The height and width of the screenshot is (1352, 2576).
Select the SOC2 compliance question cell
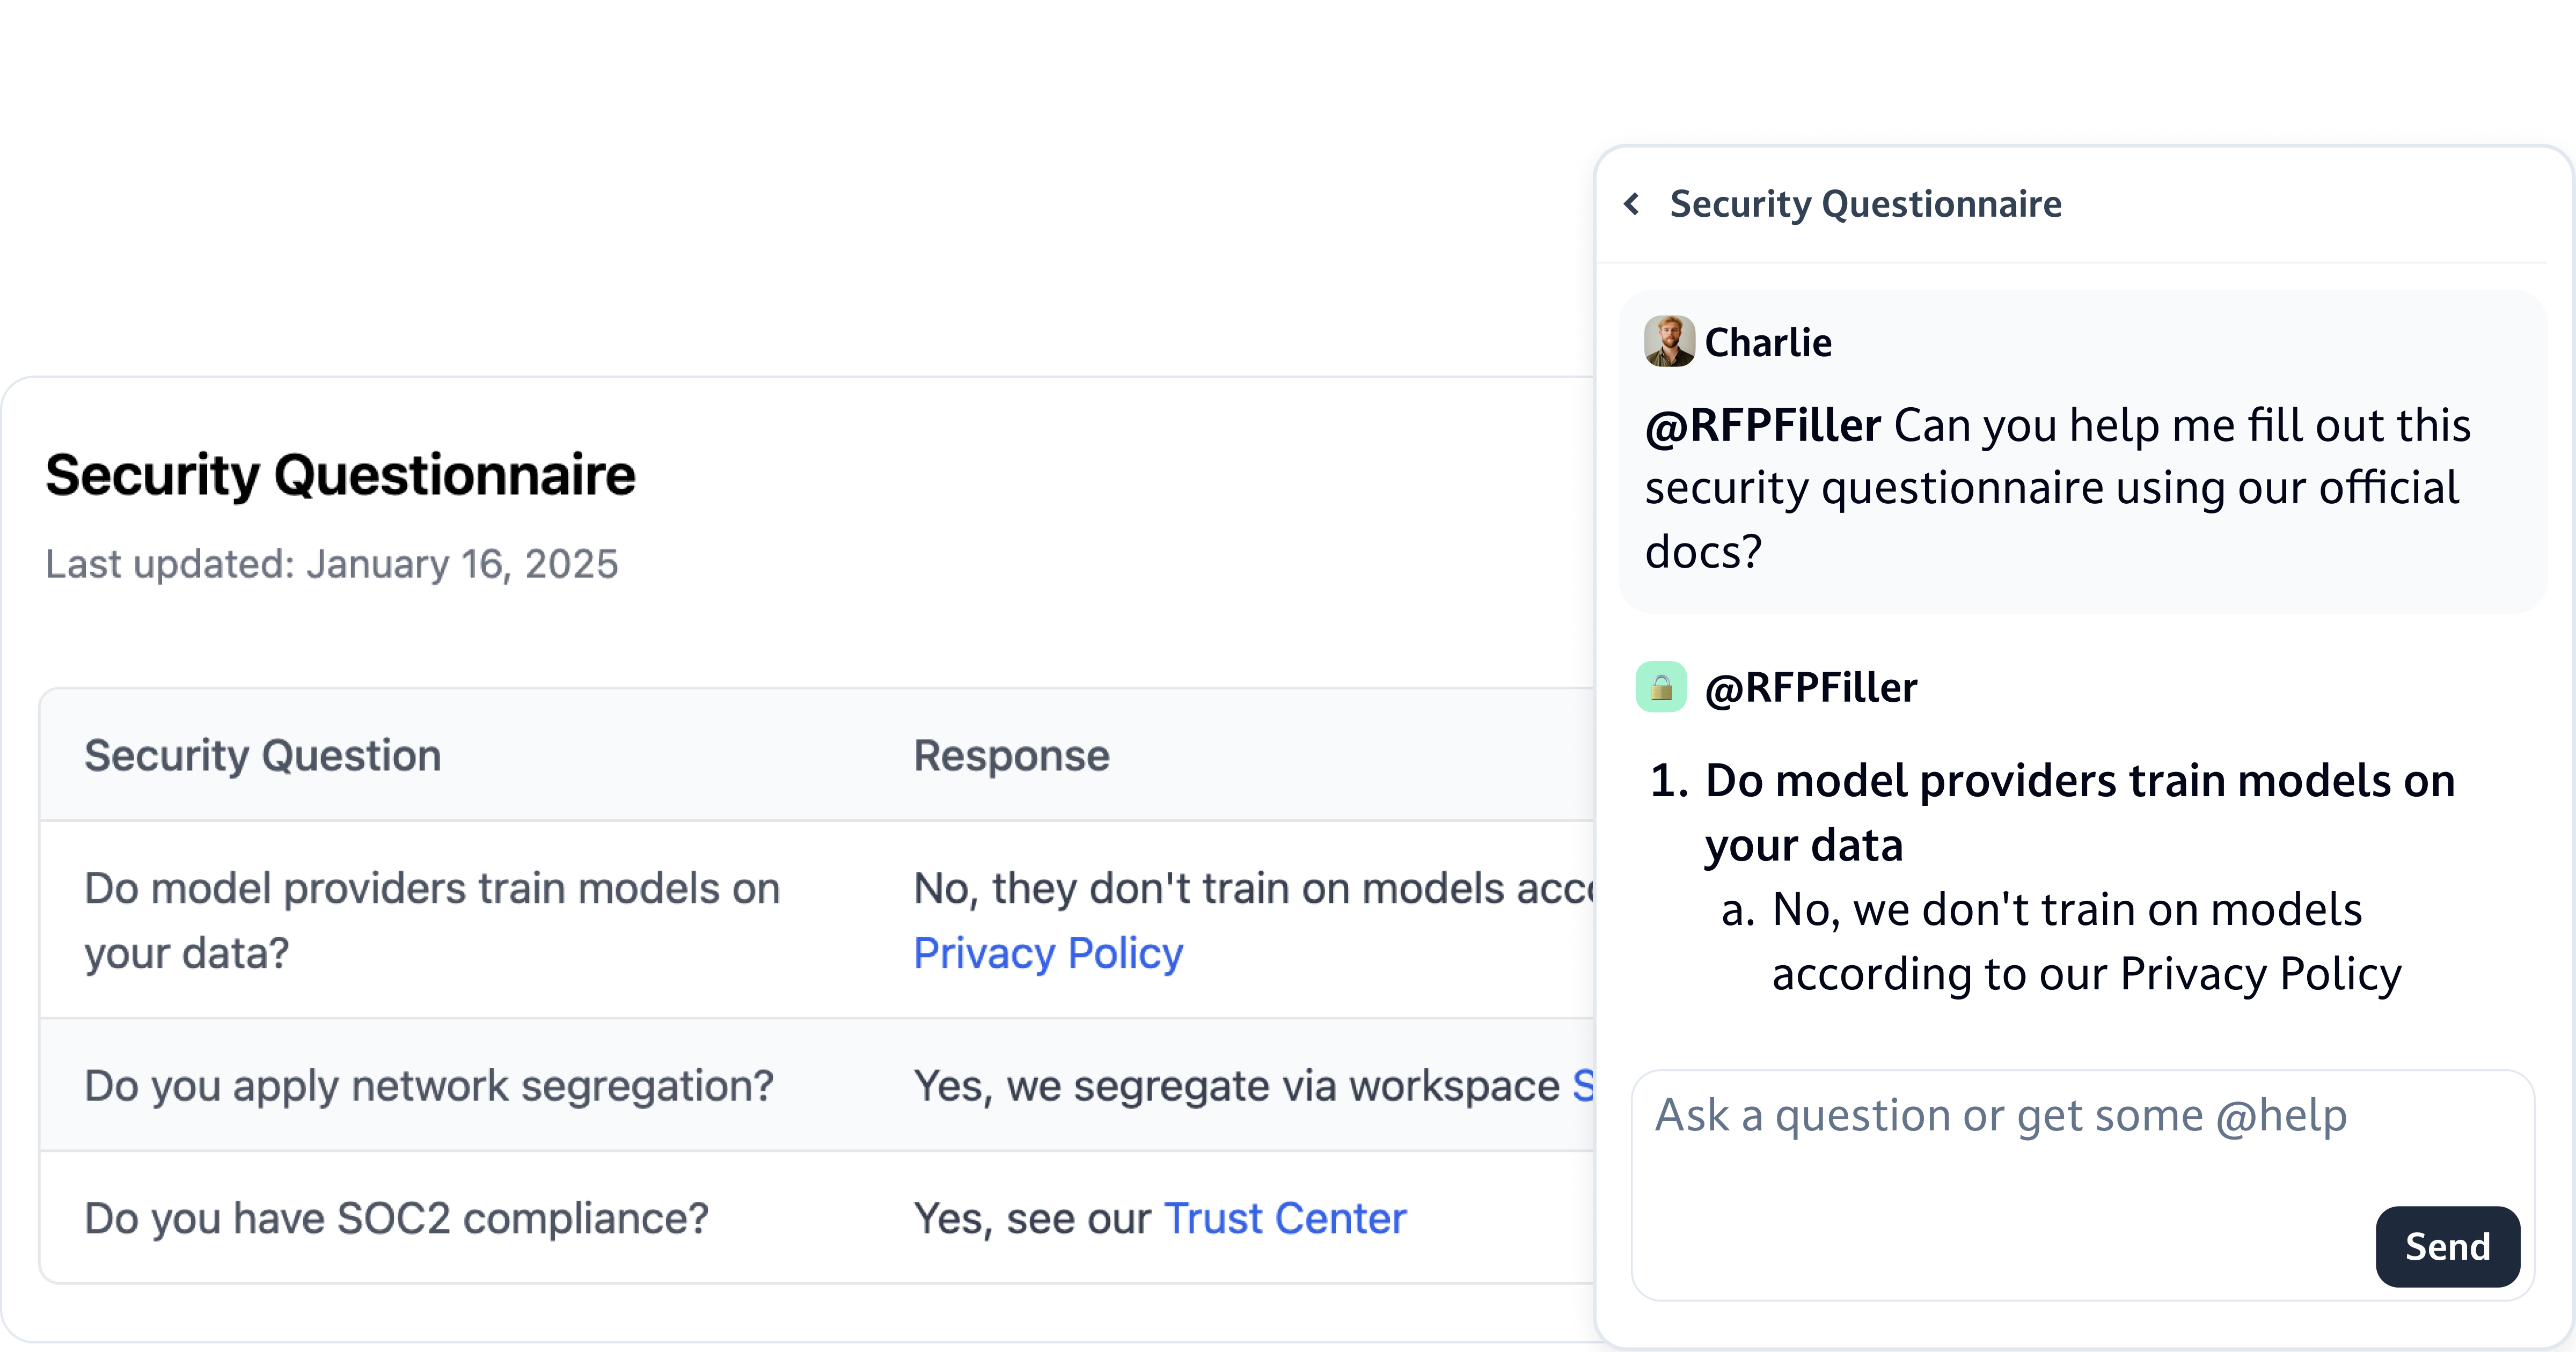coord(396,1218)
